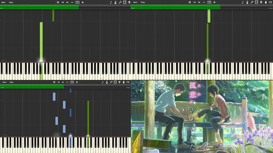This screenshot has width=273, height=153.
Task: Open Help in top-left window
Action: click(11, 3)
